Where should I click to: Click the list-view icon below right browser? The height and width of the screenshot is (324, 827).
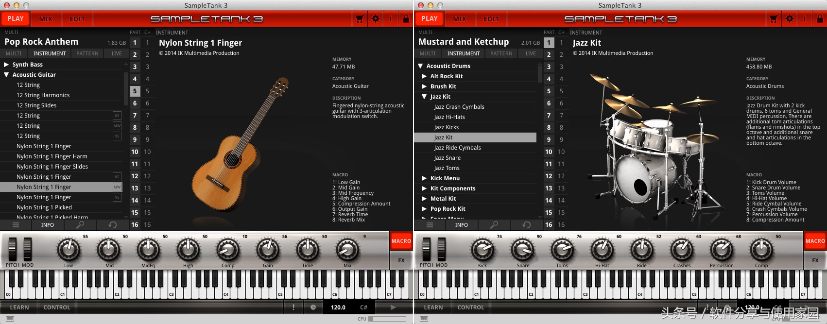pos(430,225)
